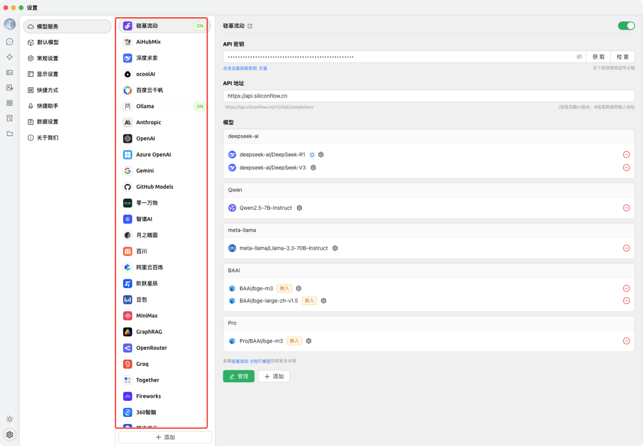The height and width of the screenshot is (446, 643).
Task: Select GitHub Models provider
Action: coord(164,187)
